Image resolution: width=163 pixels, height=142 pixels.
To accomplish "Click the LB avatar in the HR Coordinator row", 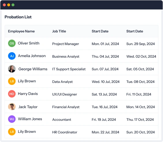I will point(12,132).
